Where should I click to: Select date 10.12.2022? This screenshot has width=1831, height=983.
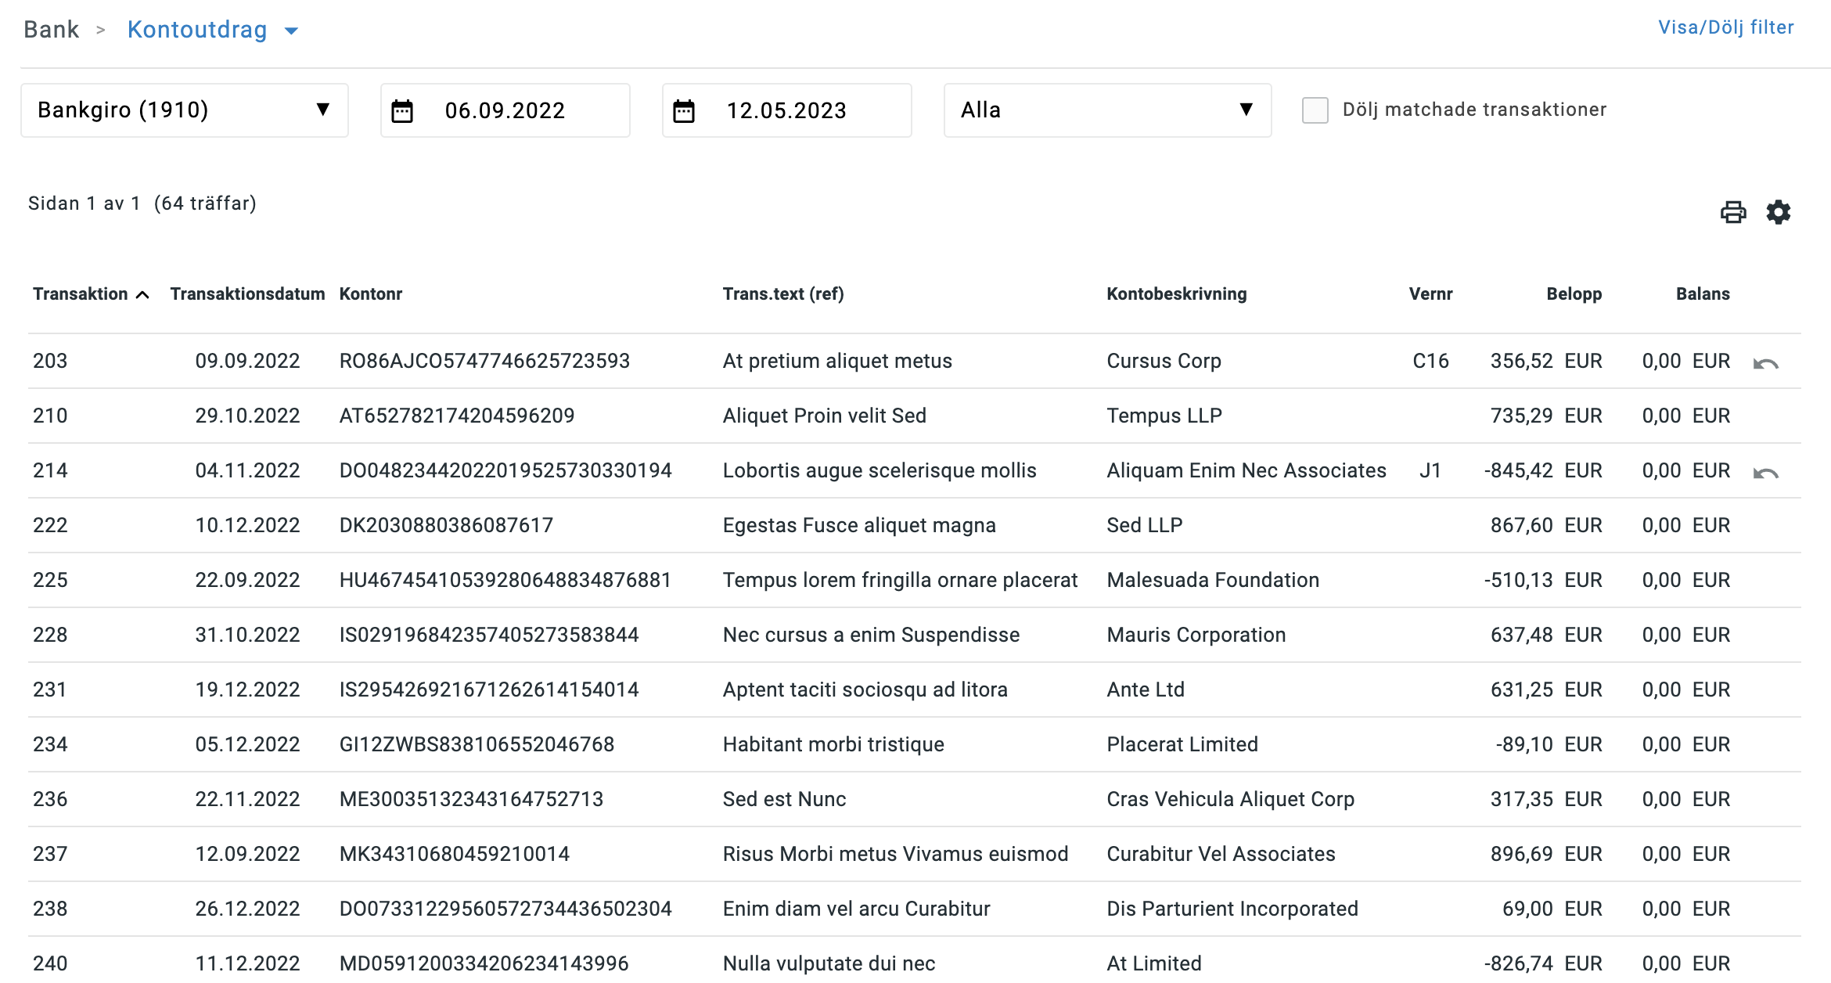click(x=247, y=525)
